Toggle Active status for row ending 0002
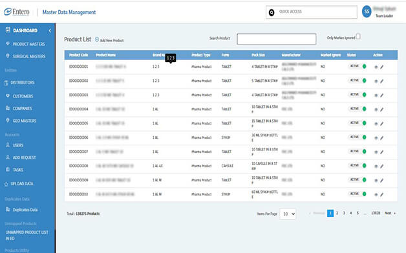406x253 pixels. (358, 81)
